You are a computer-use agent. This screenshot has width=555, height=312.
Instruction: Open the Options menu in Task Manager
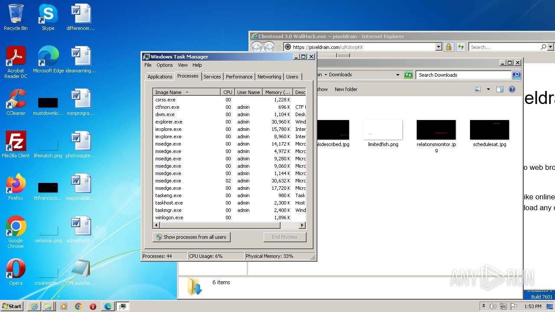pyautogui.click(x=164, y=65)
